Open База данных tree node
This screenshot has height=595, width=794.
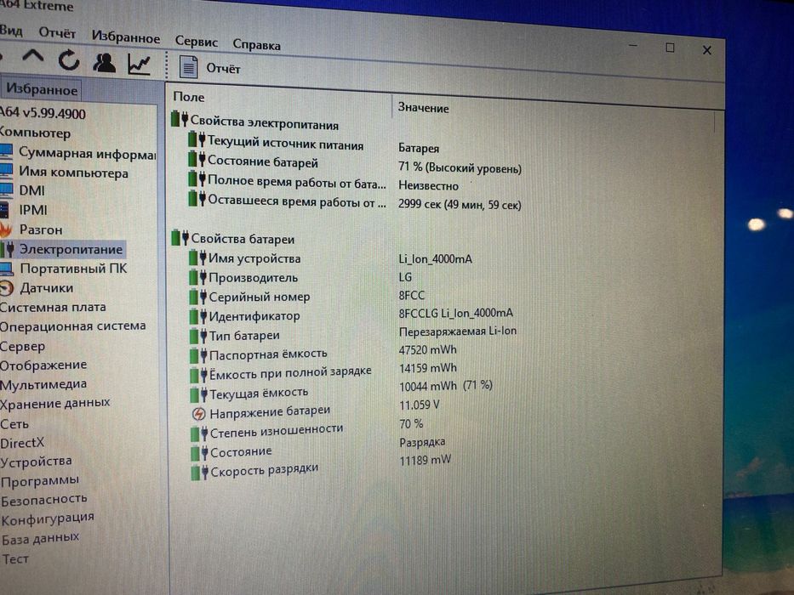pyautogui.click(x=40, y=538)
